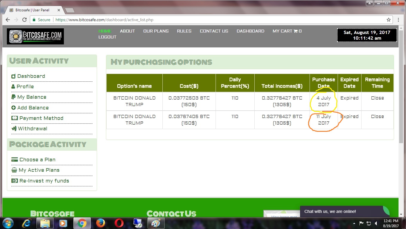Viewport: 406px width, 229px height.
Task: Open the Dashboard sidebar link
Action: tap(28, 76)
